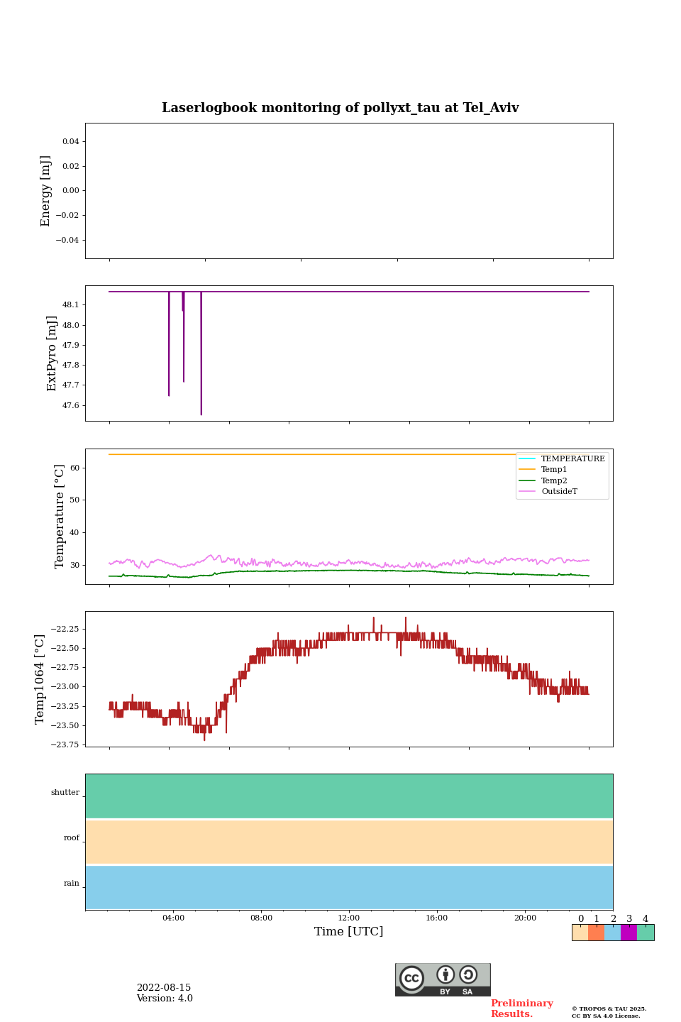Click the date text '2022-08-15'
The width and height of the screenshot is (681, 1022).
pyautogui.click(x=164, y=987)
